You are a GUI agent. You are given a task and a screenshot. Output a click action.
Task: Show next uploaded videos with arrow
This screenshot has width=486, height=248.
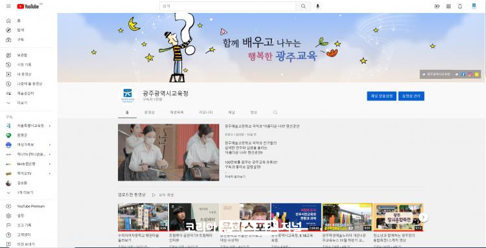423,218
